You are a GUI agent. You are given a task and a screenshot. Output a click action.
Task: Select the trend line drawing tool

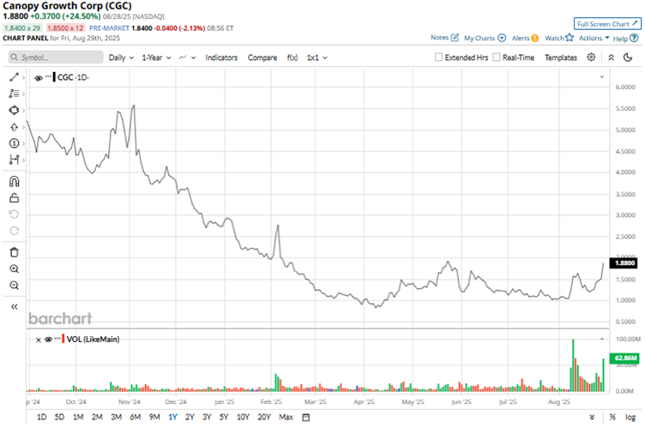pos(14,77)
